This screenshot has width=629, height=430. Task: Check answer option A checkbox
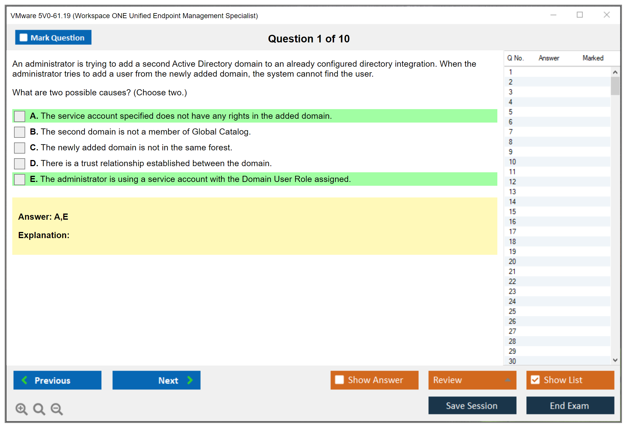tap(20, 116)
